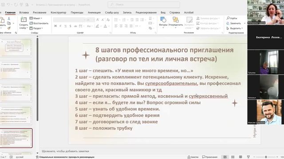Click Найти search button
The width and height of the screenshot is (284, 159).
[x=232, y=18]
